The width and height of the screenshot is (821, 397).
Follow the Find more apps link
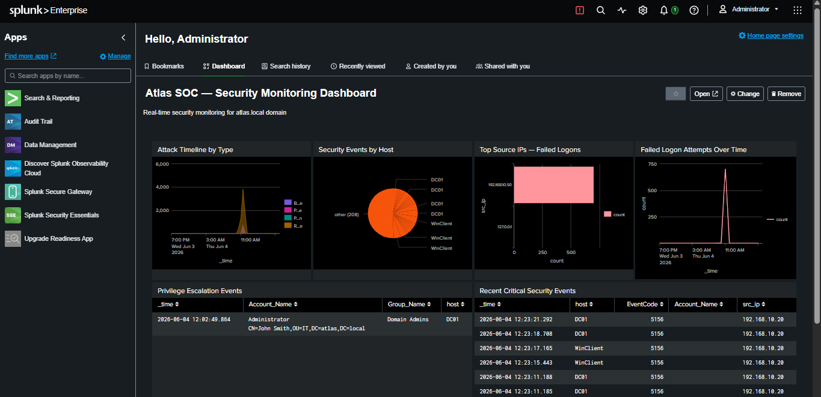30,56
